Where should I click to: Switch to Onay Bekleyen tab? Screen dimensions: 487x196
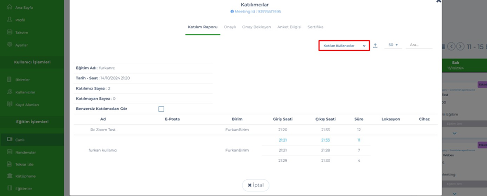tap(256, 27)
